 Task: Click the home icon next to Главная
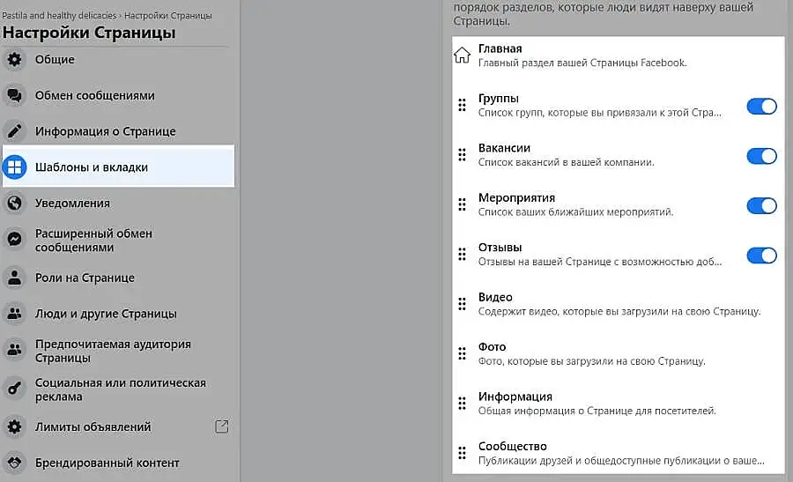462,56
